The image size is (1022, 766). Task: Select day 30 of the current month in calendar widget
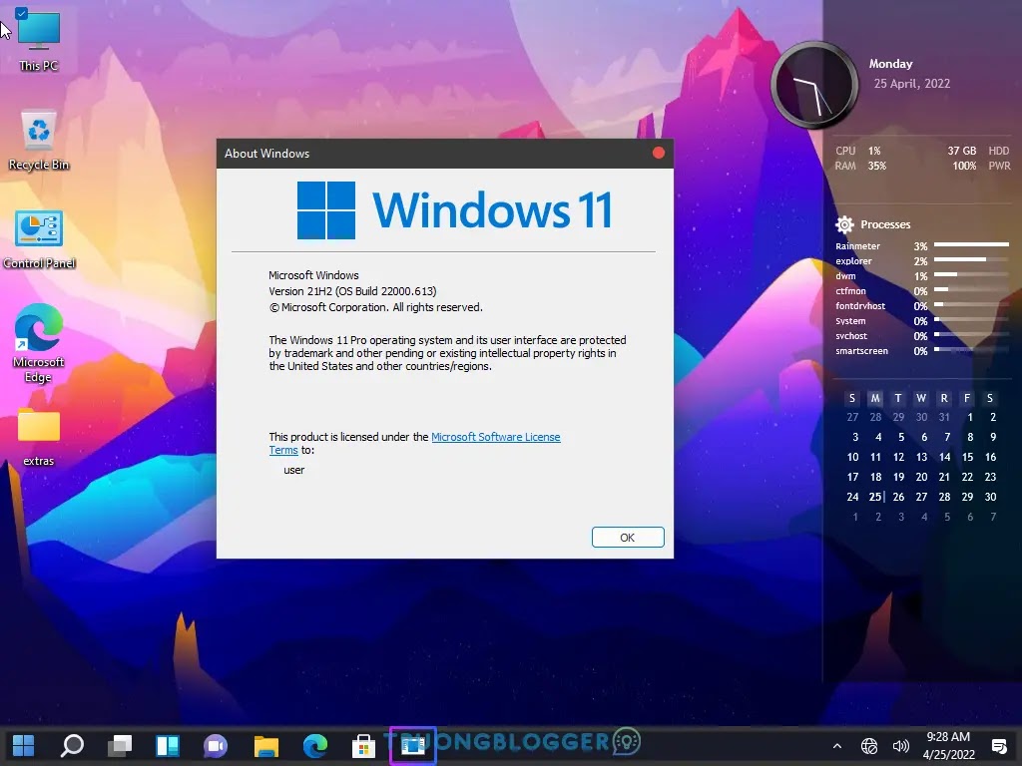[x=990, y=497]
